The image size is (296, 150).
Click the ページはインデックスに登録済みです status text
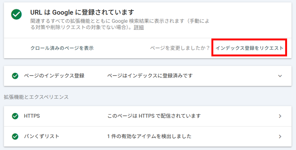pos(150,76)
